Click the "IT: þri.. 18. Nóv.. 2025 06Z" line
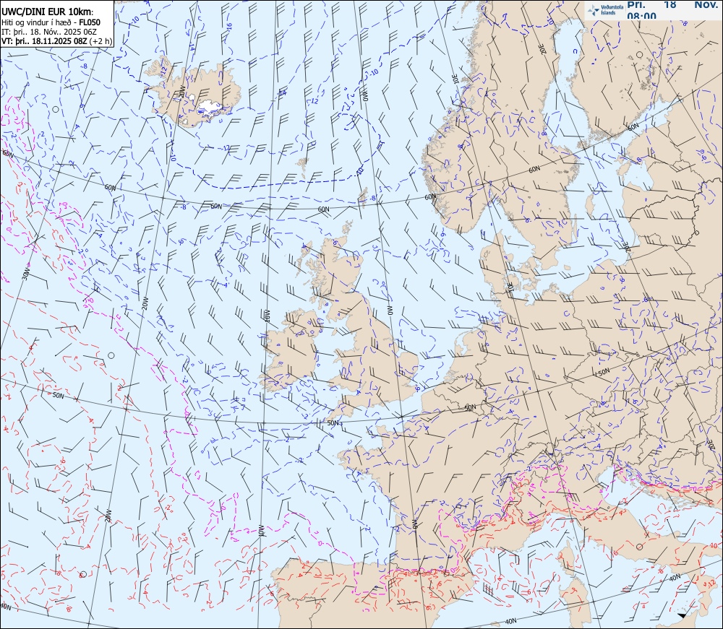723x629 pixels. point(49,32)
